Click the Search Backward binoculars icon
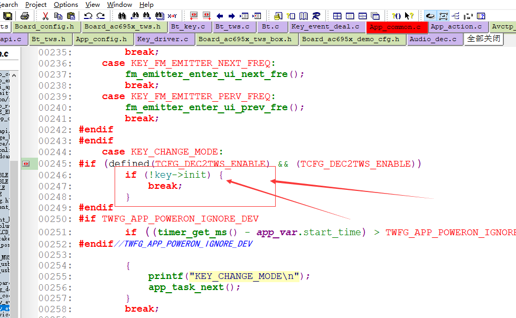The height and width of the screenshot is (318, 516). tap(135, 16)
